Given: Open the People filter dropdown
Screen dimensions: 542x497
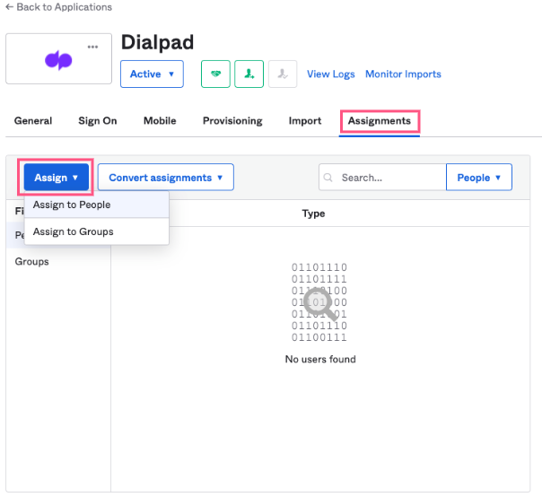Looking at the screenshot, I should (479, 178).
